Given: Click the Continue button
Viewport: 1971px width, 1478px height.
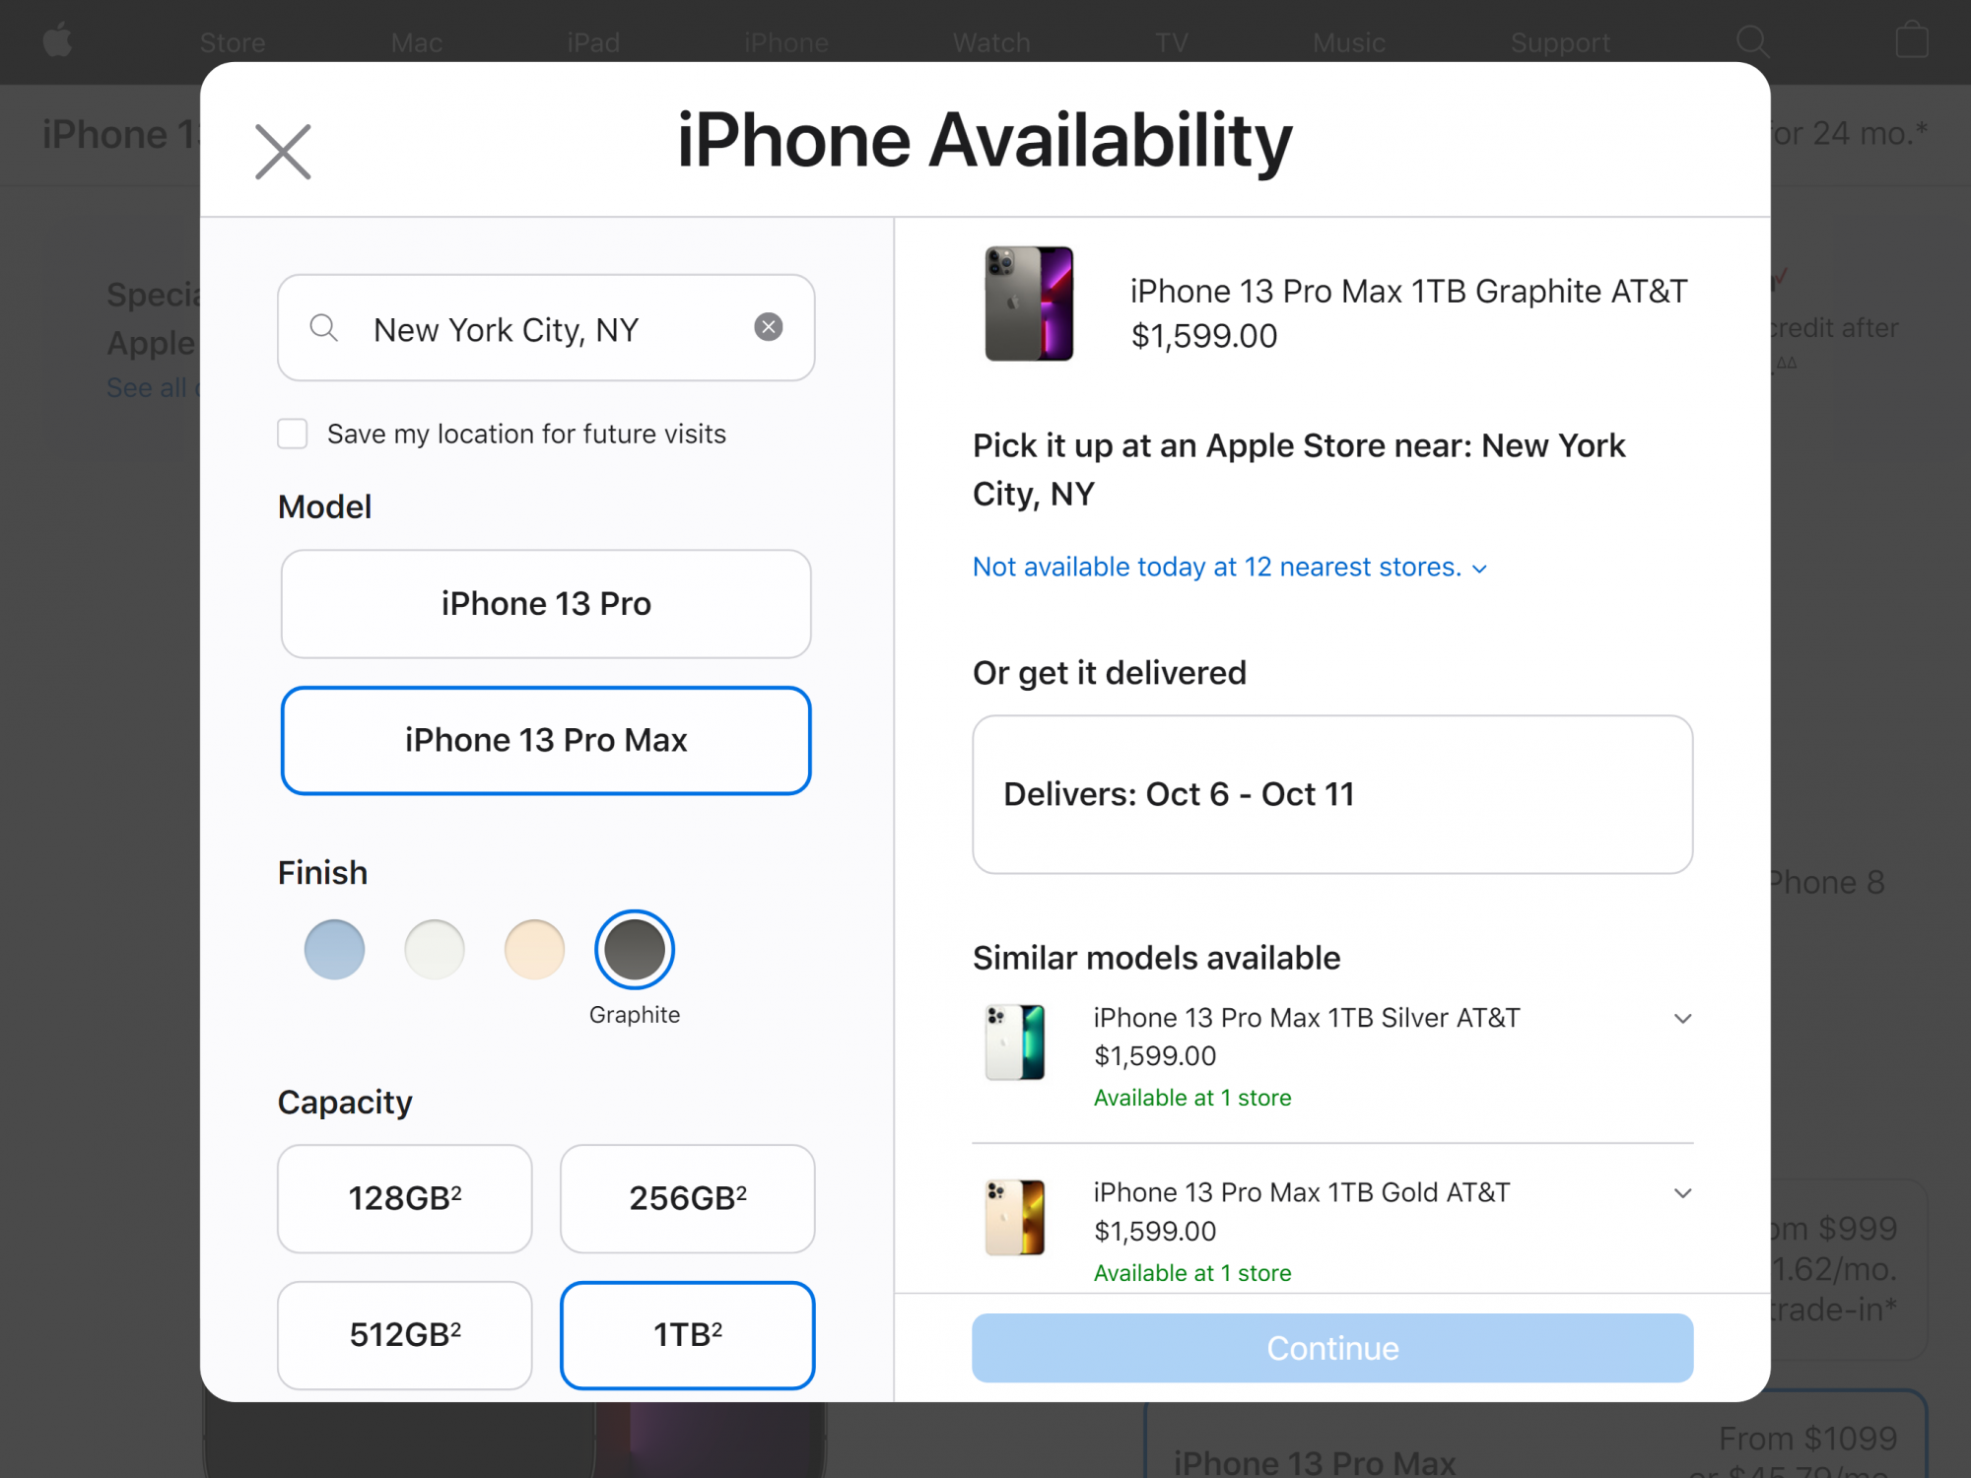Looking at the screenshot, I should tap(1332, 1348).
